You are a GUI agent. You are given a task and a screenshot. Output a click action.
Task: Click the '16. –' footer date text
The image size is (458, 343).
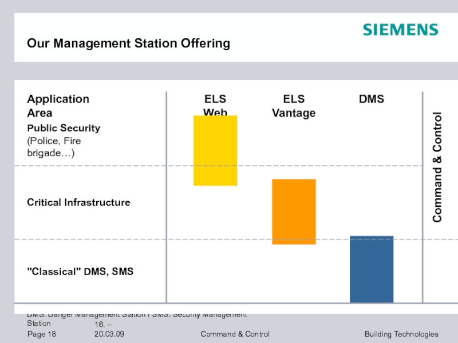coord(103,324)
